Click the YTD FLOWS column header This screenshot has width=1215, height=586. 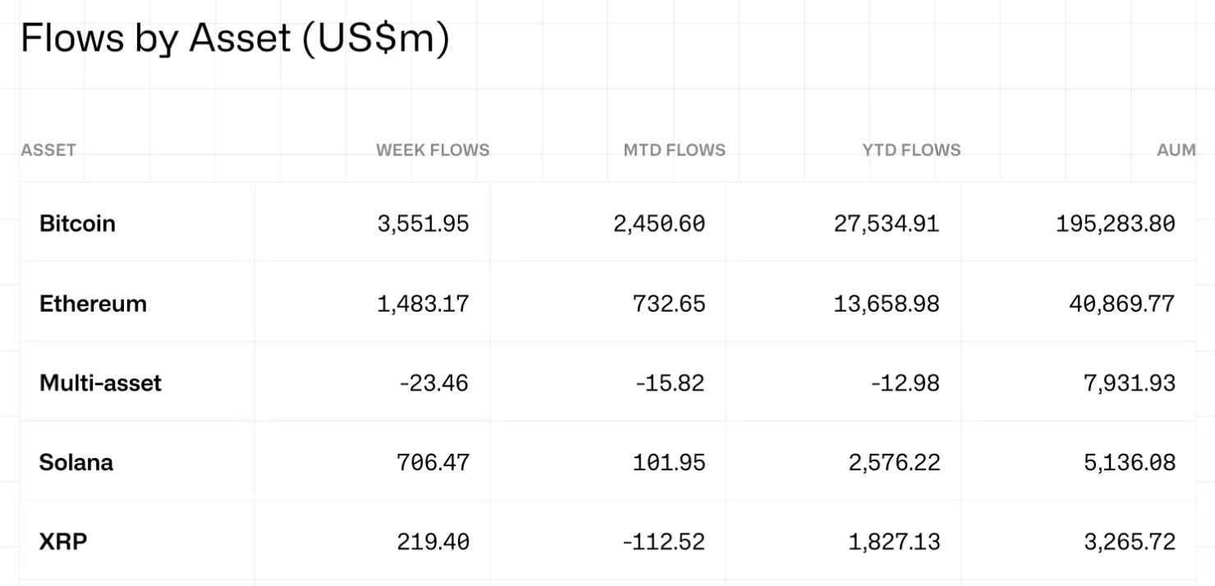(x=911, y=150)
